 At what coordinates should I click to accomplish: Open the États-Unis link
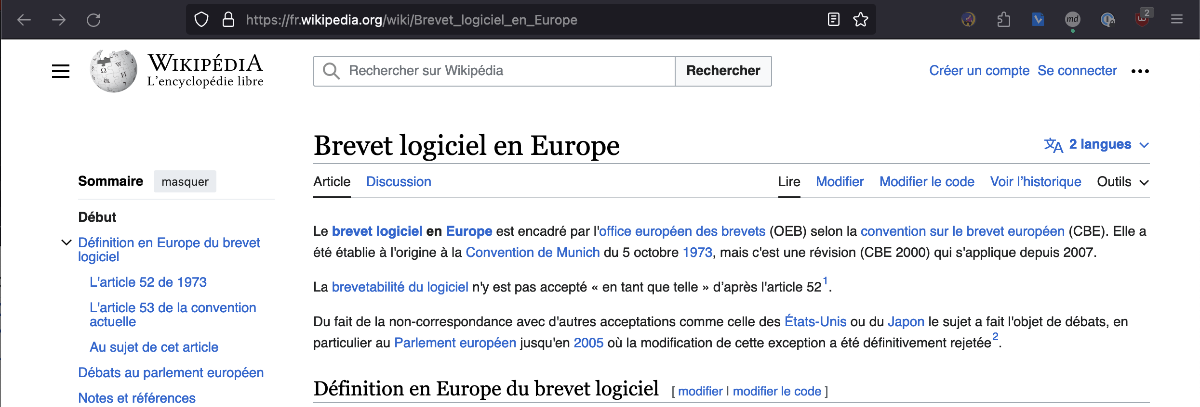coord(815,322)
